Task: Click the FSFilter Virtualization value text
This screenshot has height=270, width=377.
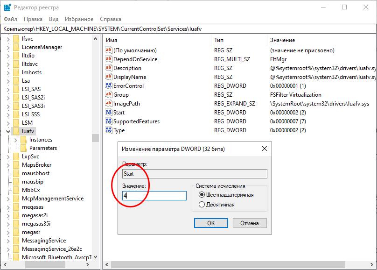Action: [x=296, y=94]
